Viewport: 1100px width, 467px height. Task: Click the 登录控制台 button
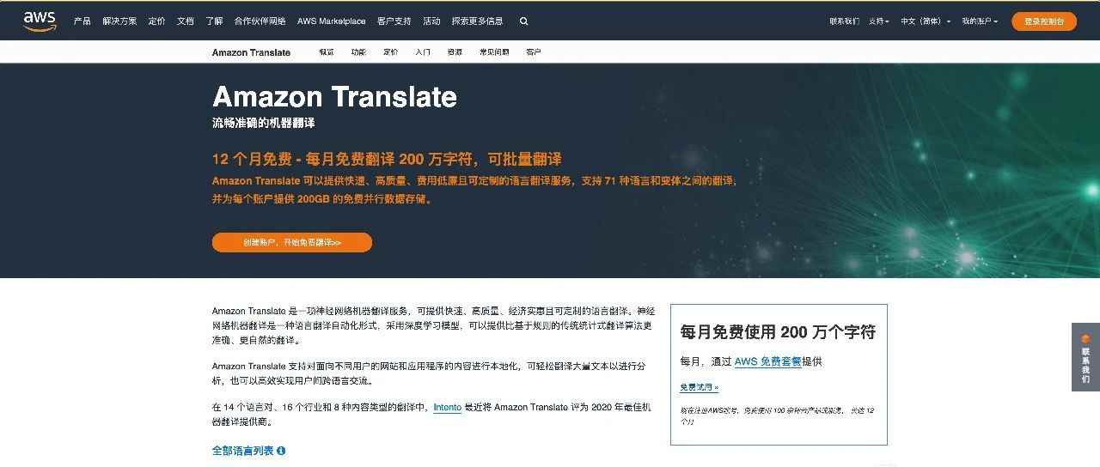tap(1044, 21)
